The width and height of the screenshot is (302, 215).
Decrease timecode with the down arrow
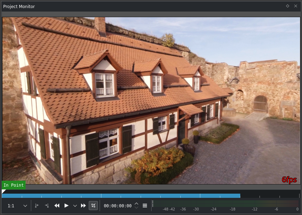[136, 208]
